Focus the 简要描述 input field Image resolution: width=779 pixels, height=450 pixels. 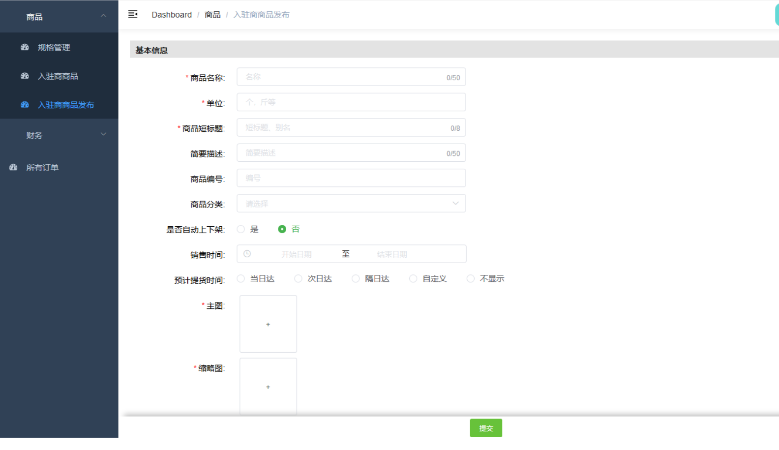tap(351, 153)
